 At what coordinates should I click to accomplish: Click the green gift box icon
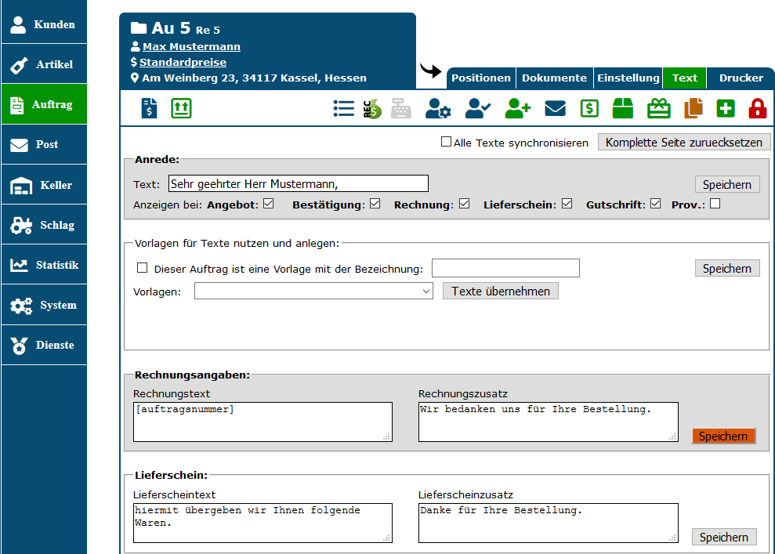(x=658, y=108)
